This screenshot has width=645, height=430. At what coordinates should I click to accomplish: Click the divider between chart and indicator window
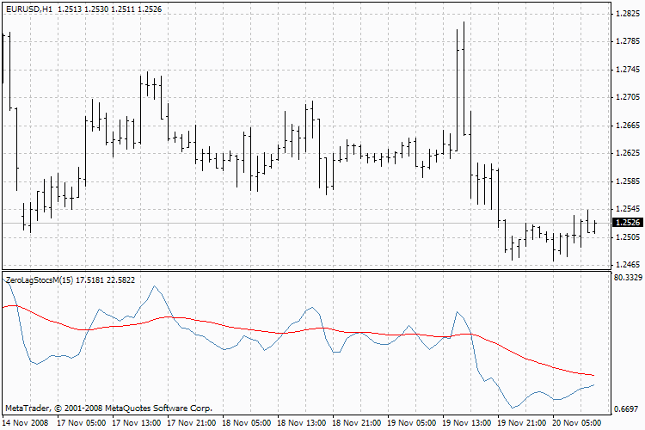(305, 270)
